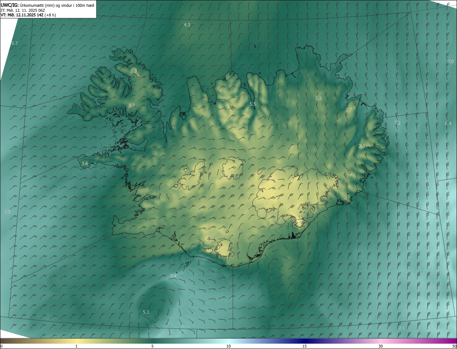Click the 7.5 value label on the map
457x349 pixels.
7,212
